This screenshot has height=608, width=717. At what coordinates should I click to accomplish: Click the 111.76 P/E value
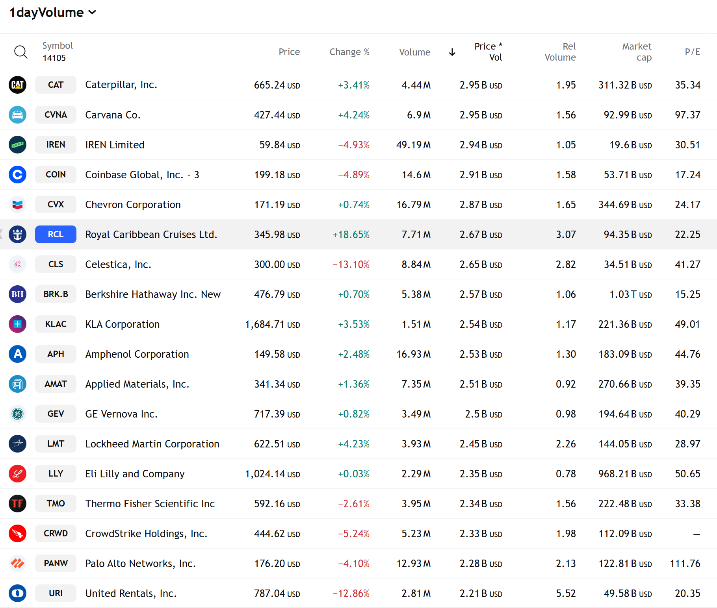coord(685,564)
